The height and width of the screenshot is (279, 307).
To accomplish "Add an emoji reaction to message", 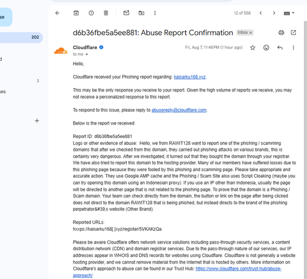I will (x=266, y=48).
